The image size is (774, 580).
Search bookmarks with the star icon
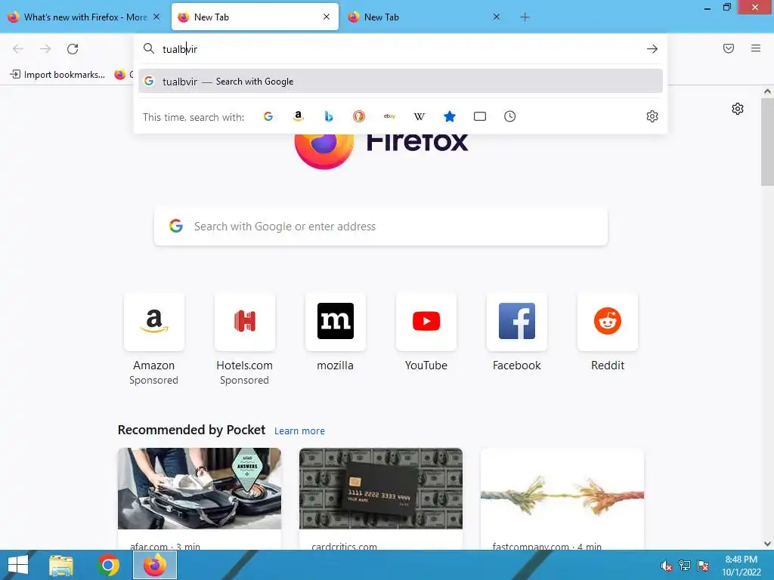click(x=450, y=116)
